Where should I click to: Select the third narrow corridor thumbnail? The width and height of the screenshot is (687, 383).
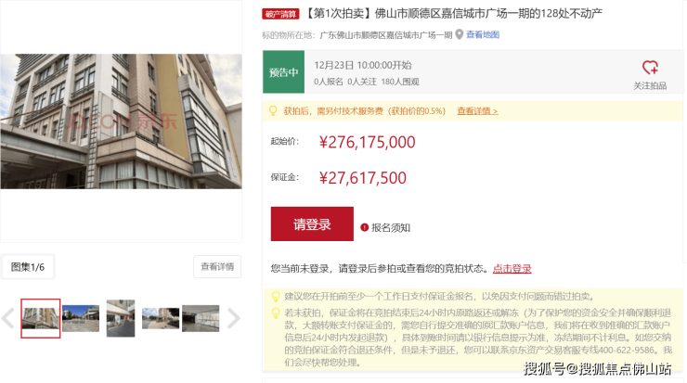pos(121,318)
